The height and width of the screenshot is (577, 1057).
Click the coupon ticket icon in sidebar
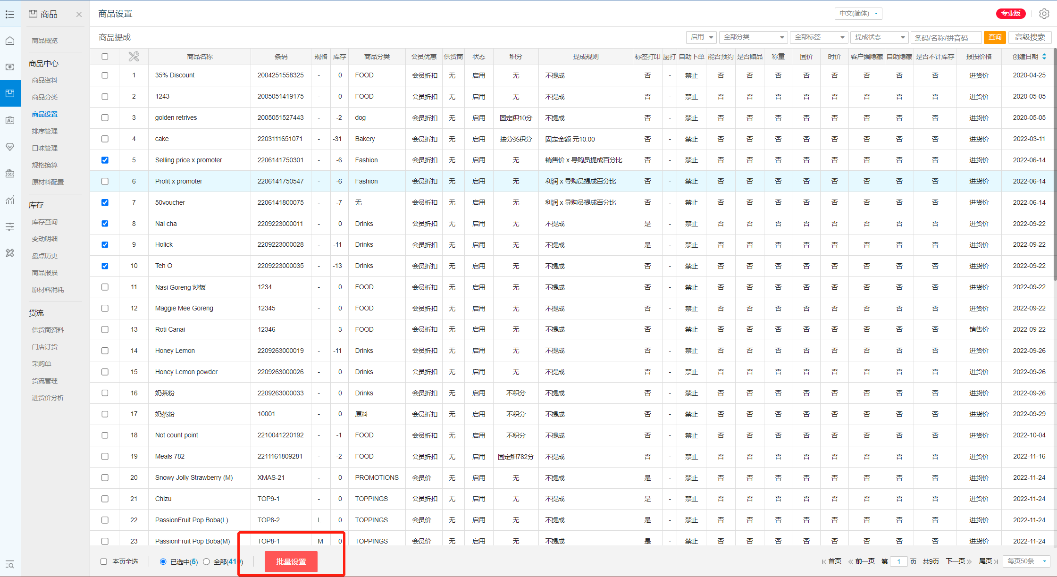tap(10, 174)
